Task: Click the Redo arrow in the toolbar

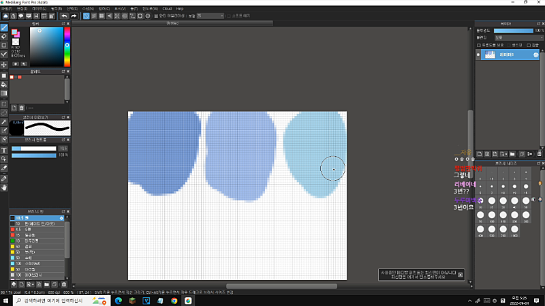Action: (74, 15)
